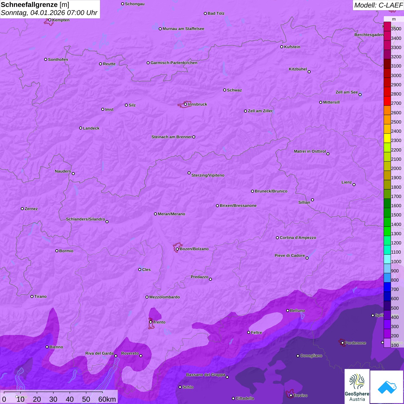Select the orange 2600 m legend swatch
The image size is (404, 404).
(387, 110)
